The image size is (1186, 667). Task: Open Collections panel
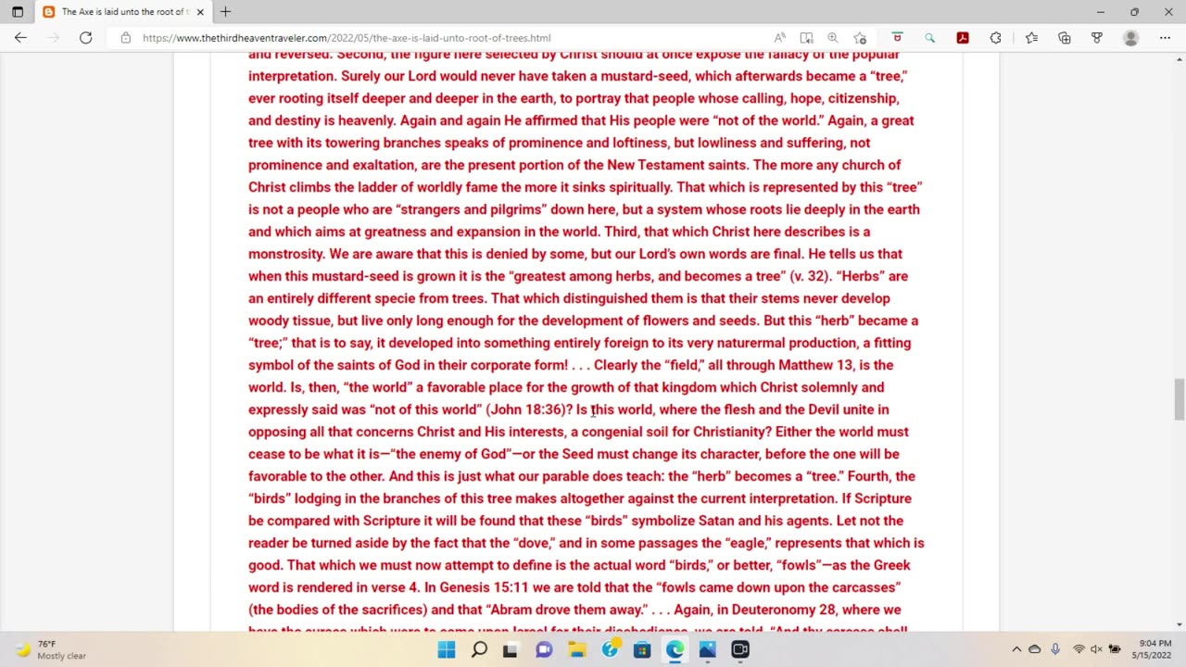click(1064, 38)
